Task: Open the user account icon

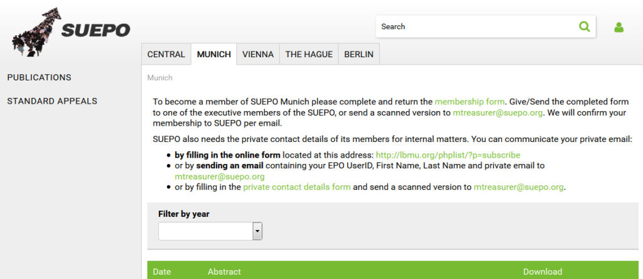Action: [619, 27]
